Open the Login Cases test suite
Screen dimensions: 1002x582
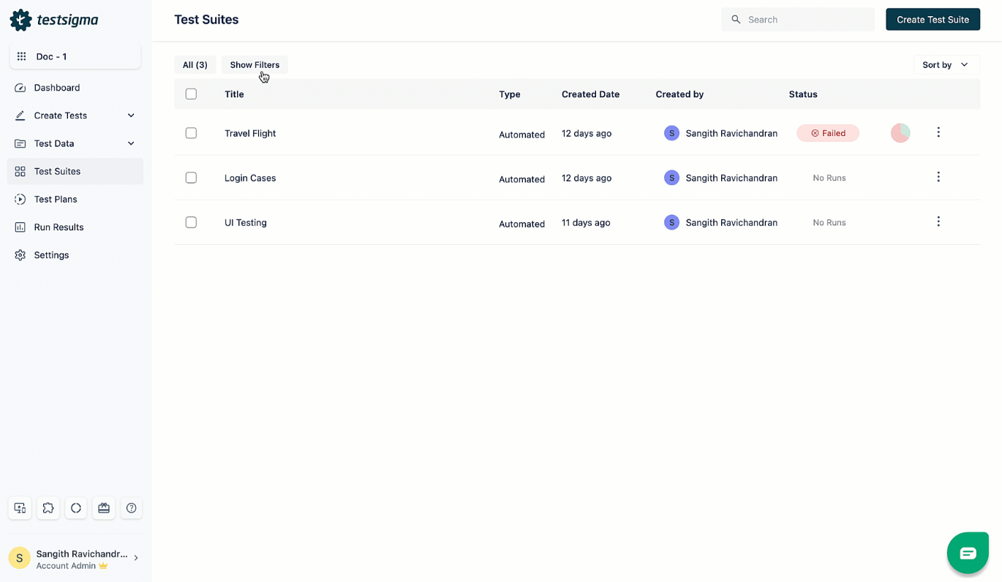[x=250, y=178]
